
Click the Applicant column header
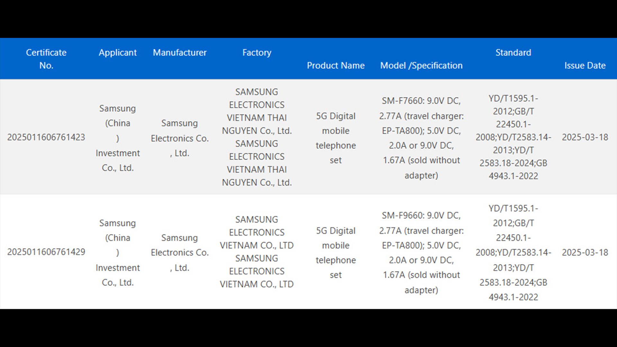pyautogui.click(x=118, y=52)
